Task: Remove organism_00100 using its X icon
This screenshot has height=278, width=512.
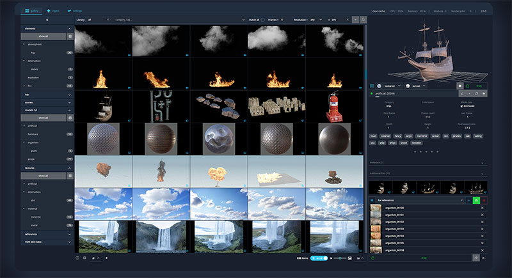Action: coord(482,208)
